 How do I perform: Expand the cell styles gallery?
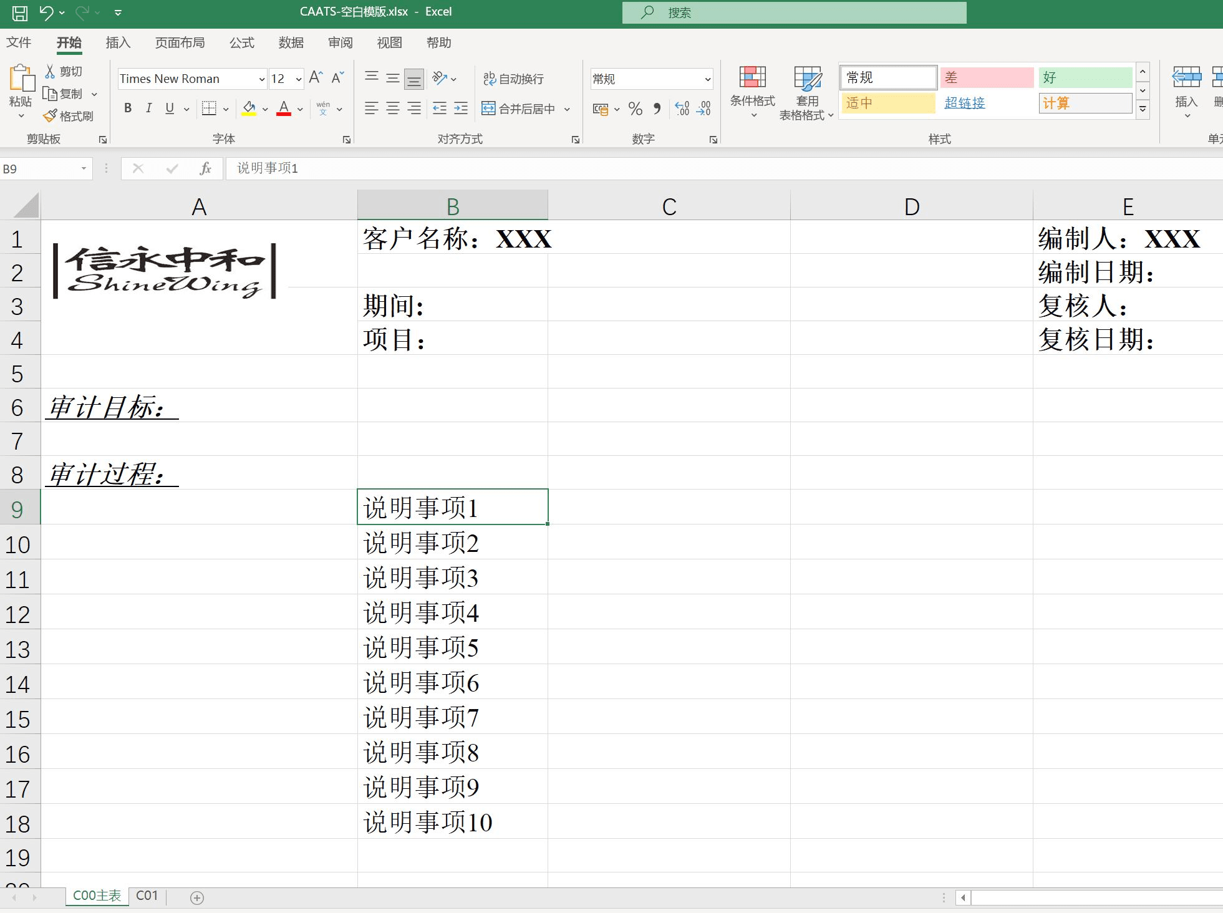coord(1143,109)
